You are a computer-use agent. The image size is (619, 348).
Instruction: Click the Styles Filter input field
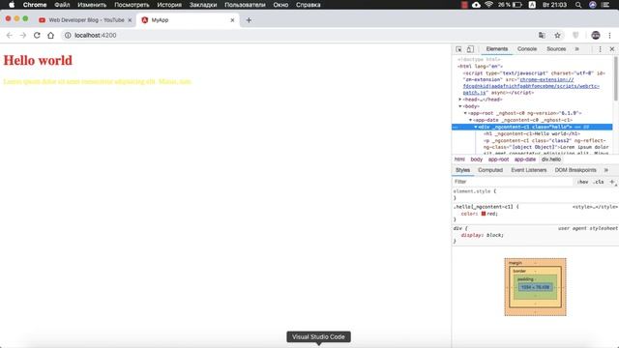513,182
